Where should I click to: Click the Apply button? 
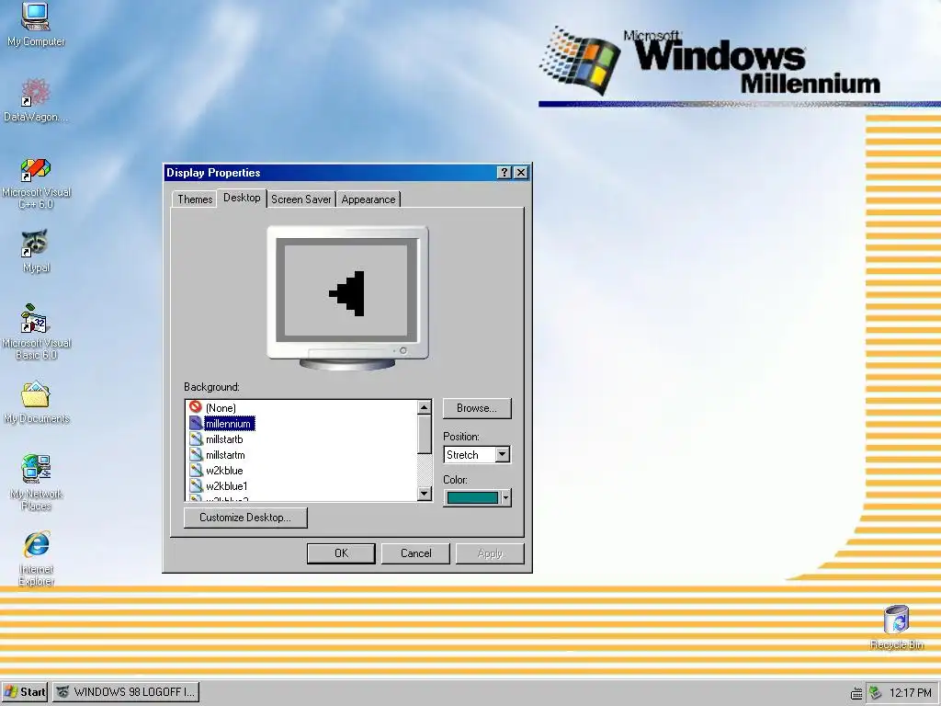tap(490, 553)
